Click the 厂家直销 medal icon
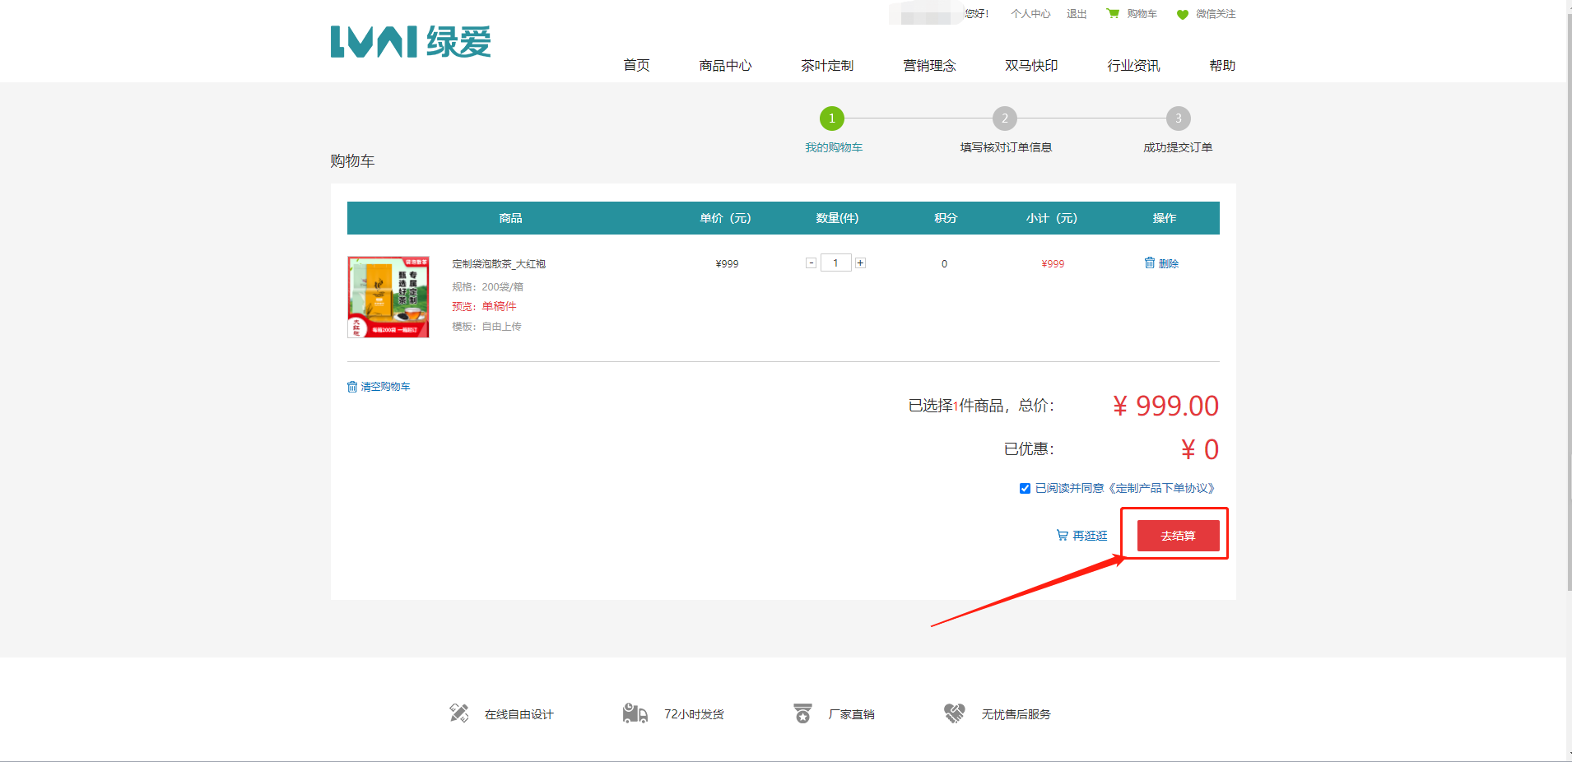Screen dimensions: 1572x762 pos(802,713)
